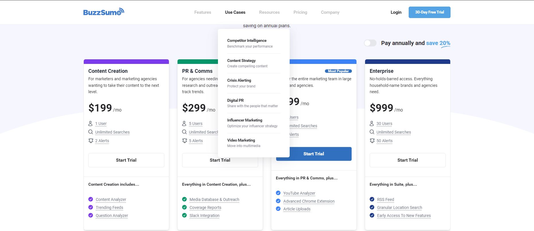Click the user icon beside 30 Users
The width and height of the screenshot is (534, 231).
[372, 124]
